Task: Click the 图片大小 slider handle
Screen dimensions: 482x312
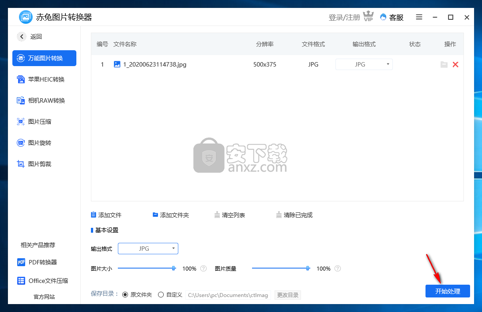Action: click(173, 268)
